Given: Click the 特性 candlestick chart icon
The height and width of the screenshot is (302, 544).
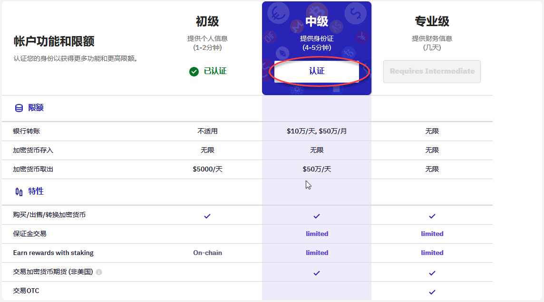Looking at the screenshot, I should [x=19, y=191].
